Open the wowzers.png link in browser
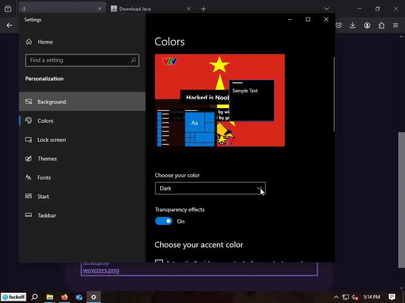The height and width of the screenshot is (303, 405). (x=101, y=270)
